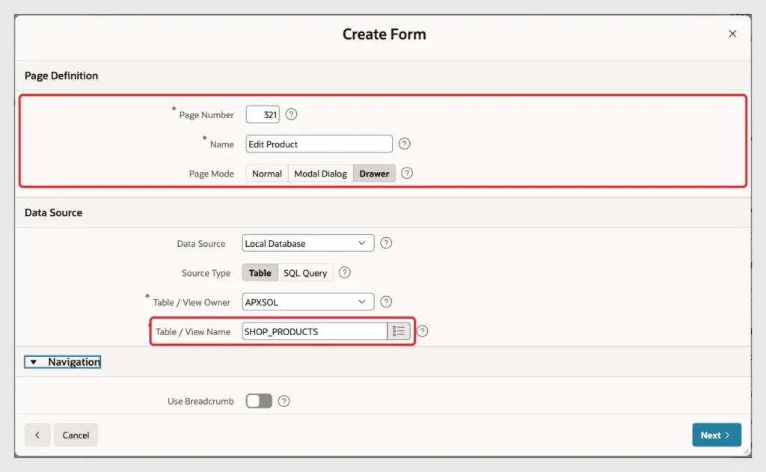Click the Create Form title

tap(384, 34)
